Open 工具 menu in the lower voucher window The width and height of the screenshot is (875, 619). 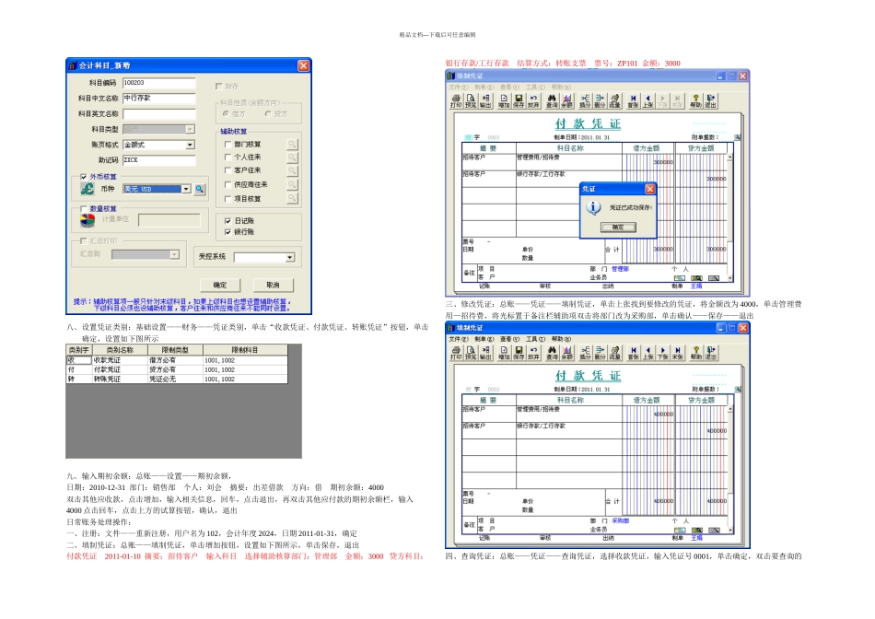(x=530, y=340)
